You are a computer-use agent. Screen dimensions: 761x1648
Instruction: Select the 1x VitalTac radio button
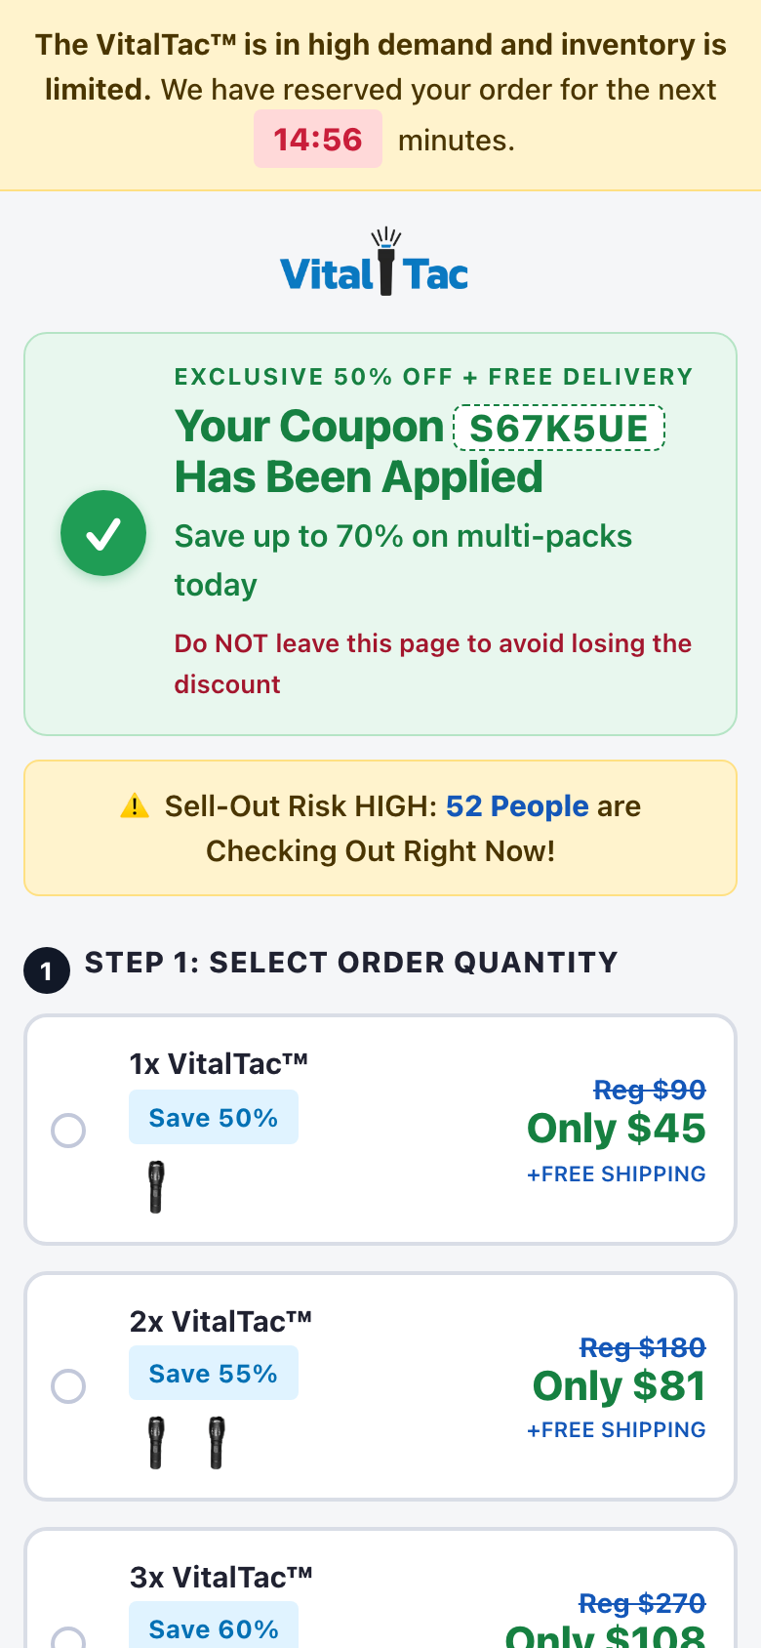point(68,1131)
